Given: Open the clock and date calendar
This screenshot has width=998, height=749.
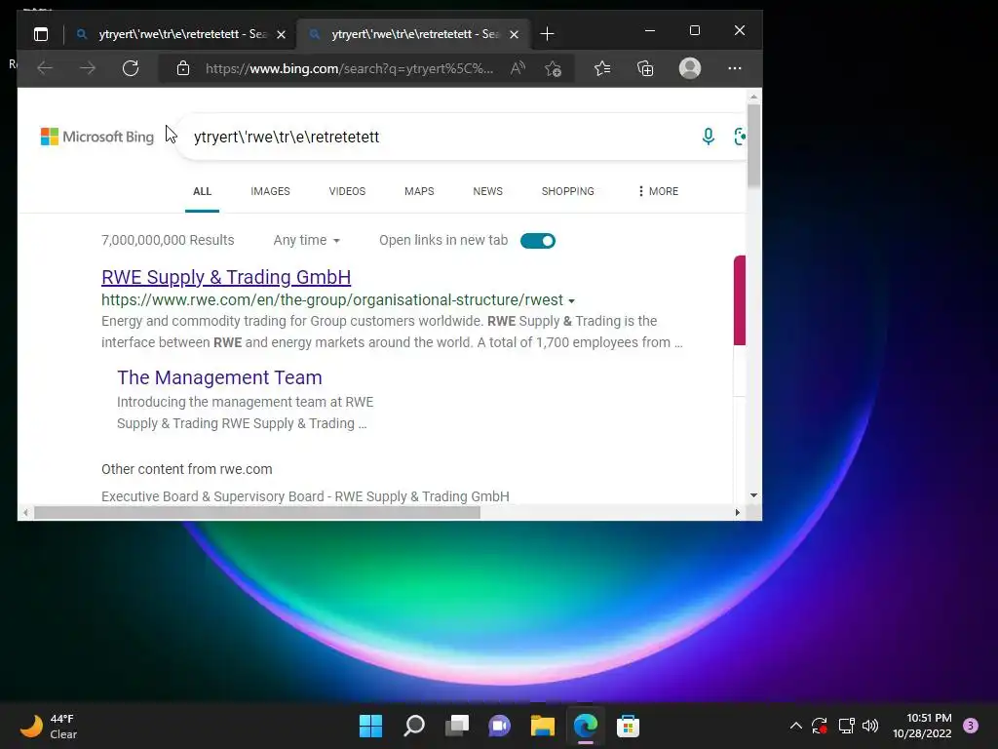Looking at the screenshot, I should click(x=922, y=726).
